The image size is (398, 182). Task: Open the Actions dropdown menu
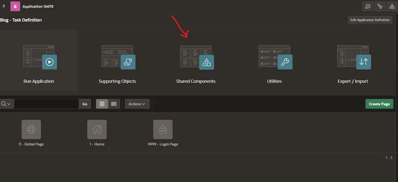click(x=137, y=104)
